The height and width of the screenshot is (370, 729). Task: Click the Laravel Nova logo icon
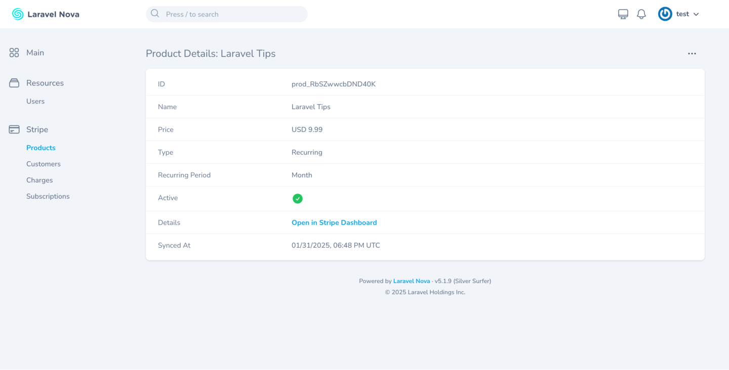pos(18,14)
